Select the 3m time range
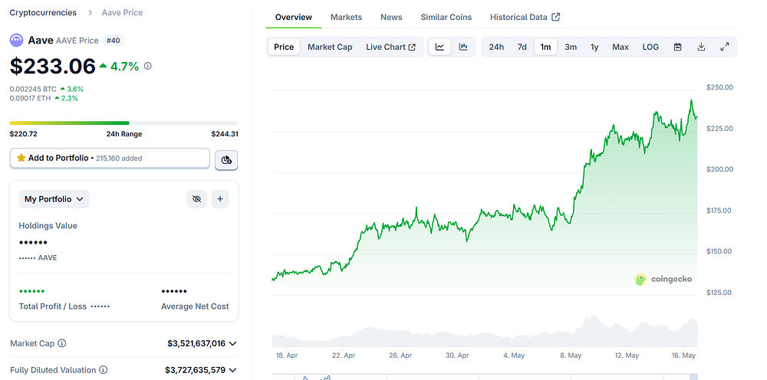This screenshot has height=380, width=767. 571,47
